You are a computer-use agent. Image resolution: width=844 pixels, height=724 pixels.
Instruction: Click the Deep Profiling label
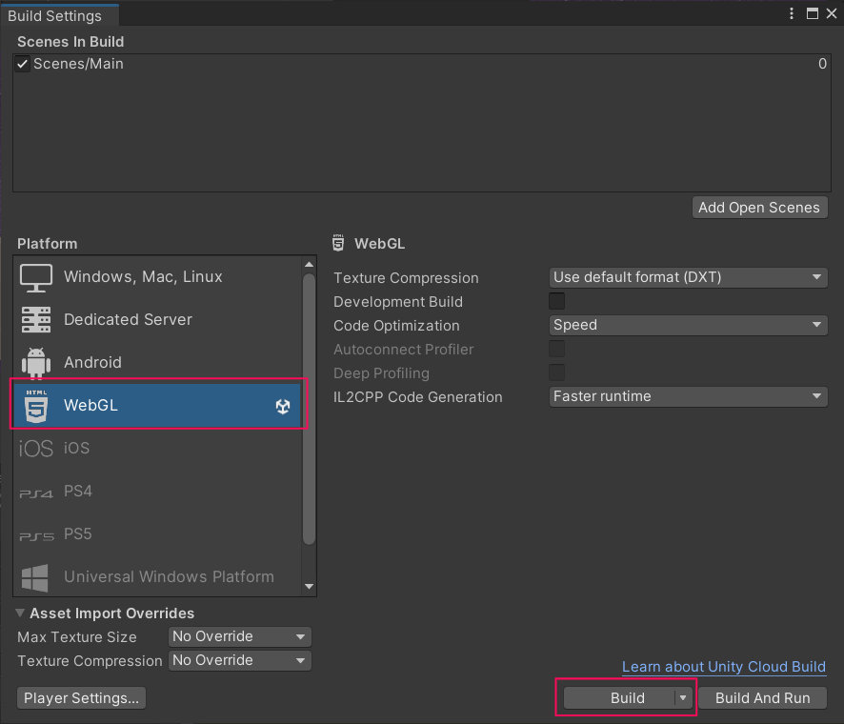(381, 373)
